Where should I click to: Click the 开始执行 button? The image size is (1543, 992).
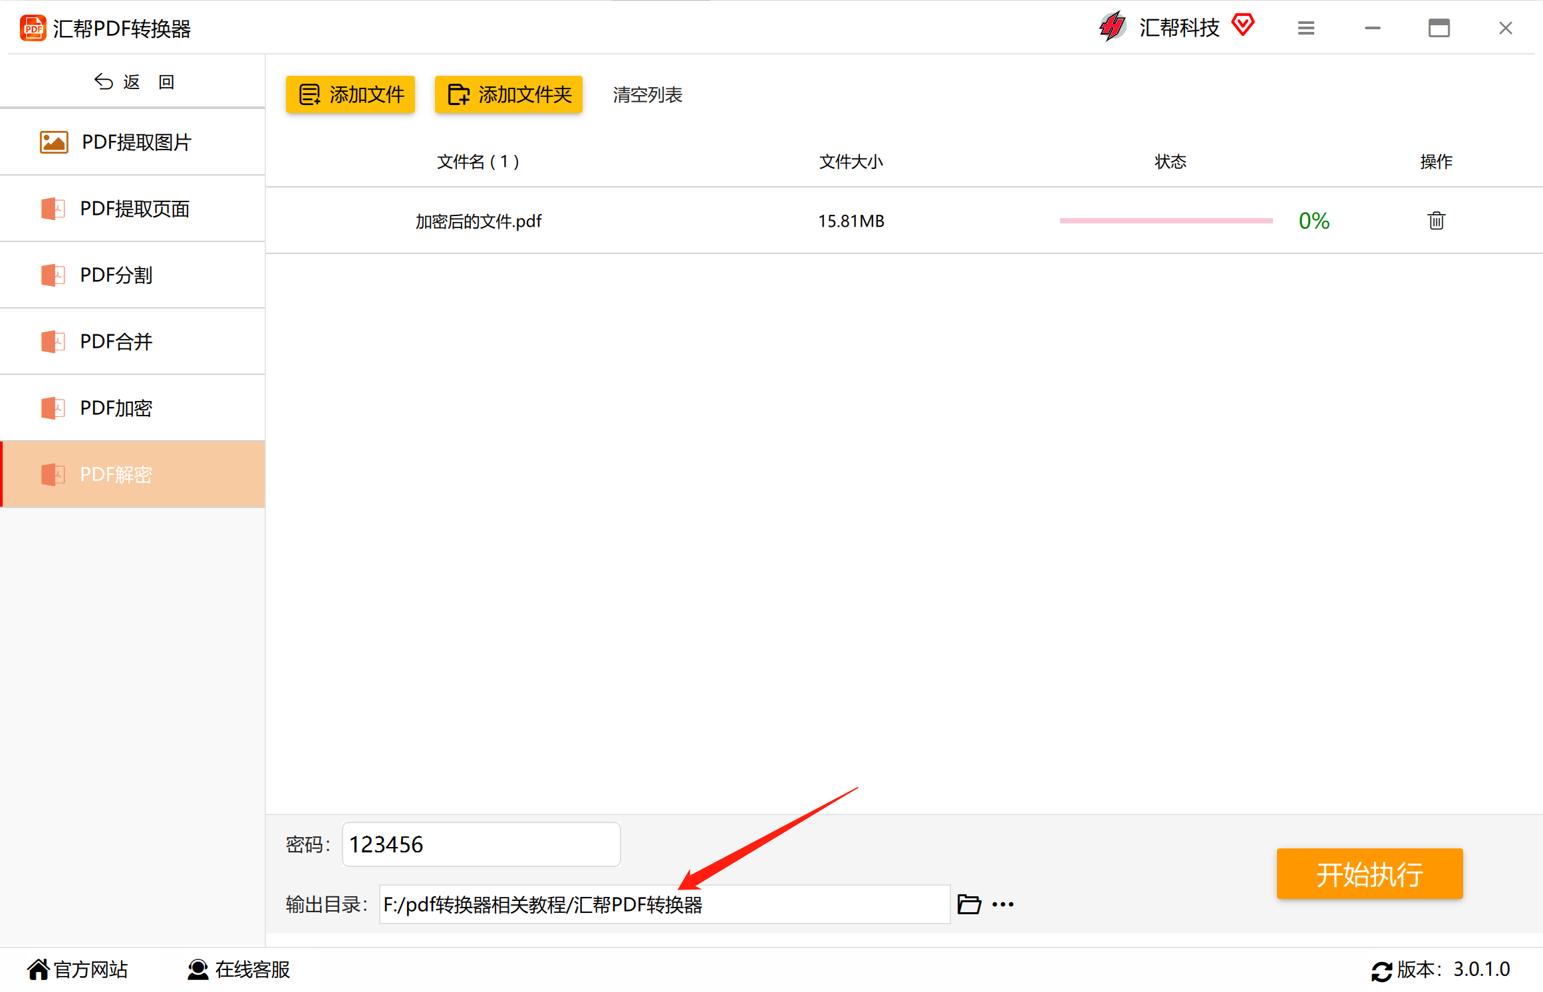tap(1369, 874)
